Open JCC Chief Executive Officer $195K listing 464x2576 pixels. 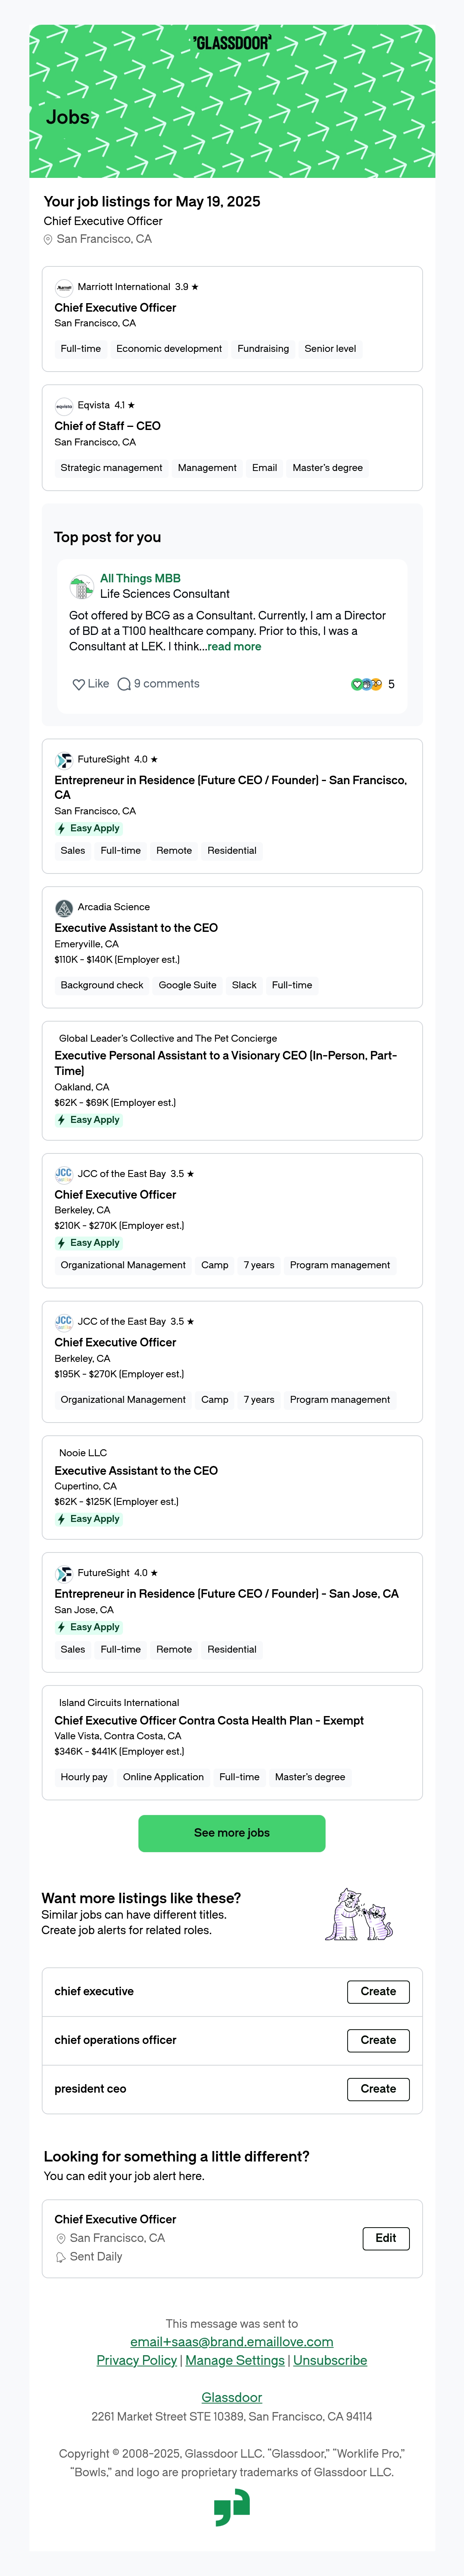tap(115, 1343)
